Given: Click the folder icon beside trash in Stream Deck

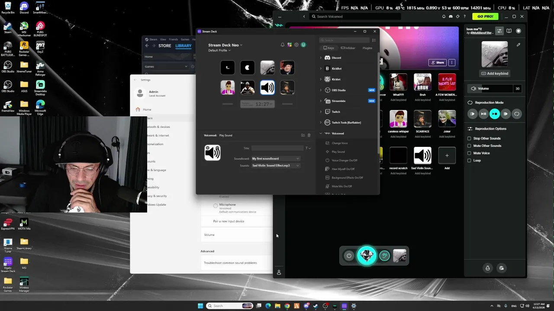Looking at the screenshot, I should click(303, 135).
